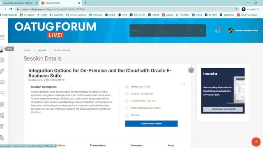Click the Home icon in left sidebar

pyautogui.click(x=2, y=49)
